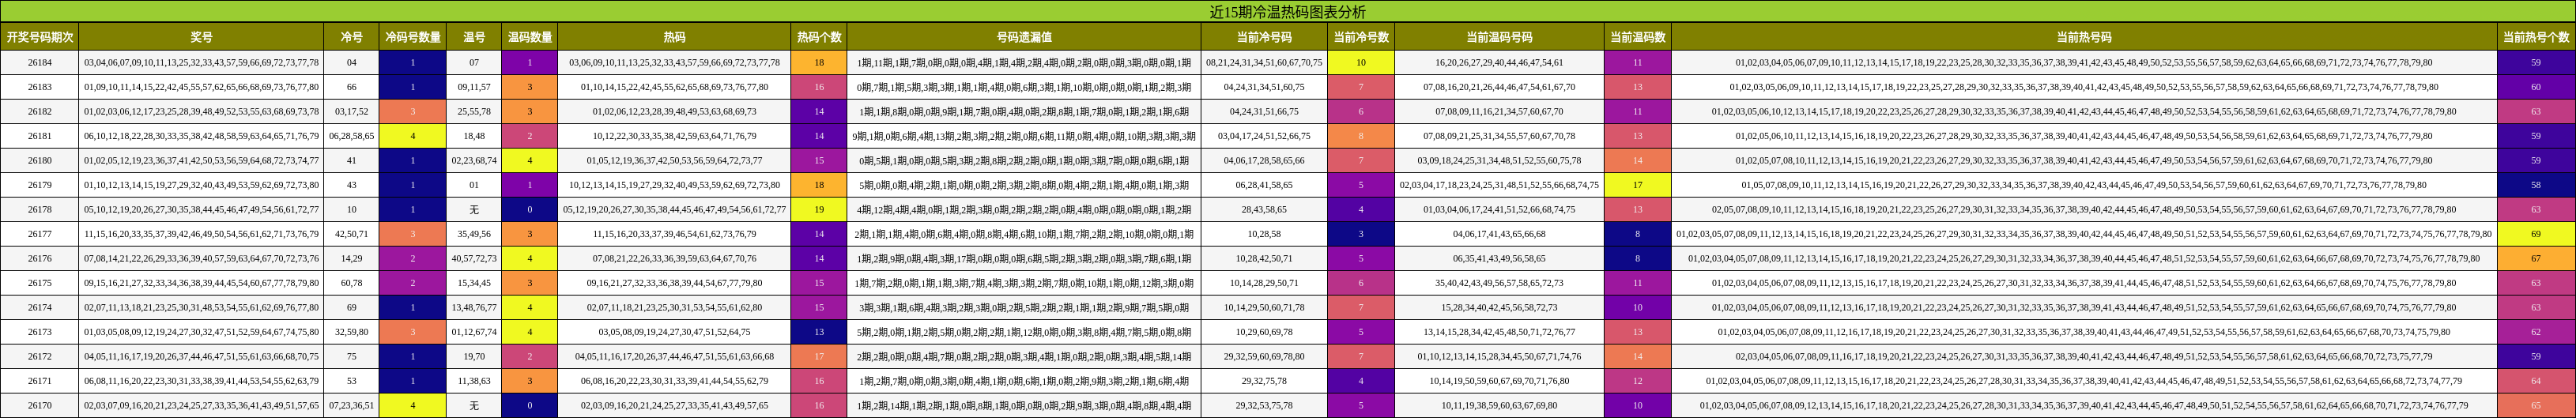Select the 温码数量 column header
The width and height of the screenshot is (2576, 418).
pyautogui.click(x=530, y=37)
